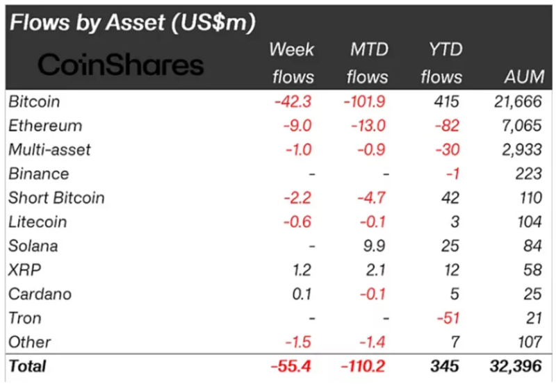Select the total AUM value 32,396
The image size is (556, 389).
[518, 366]
